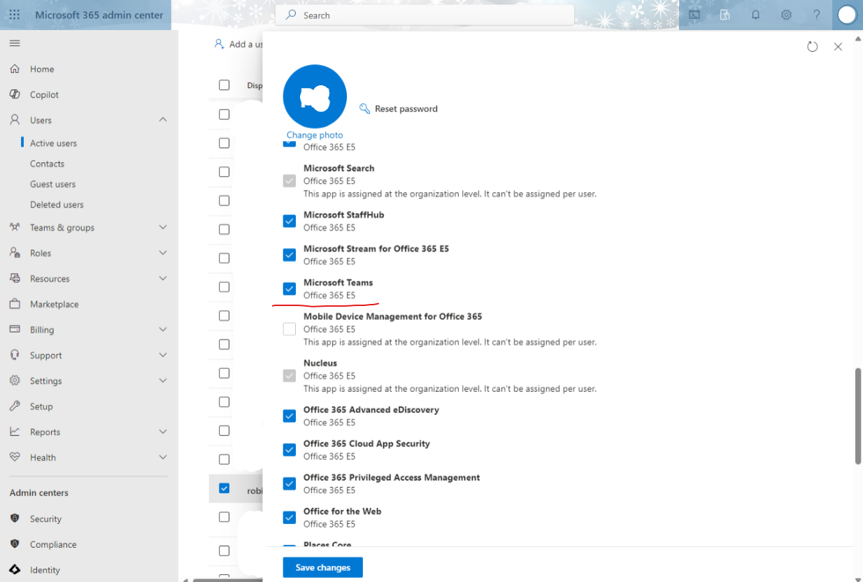
Task: Check Mobile Device Management for Office 365
Action: (x=290, y=329)
